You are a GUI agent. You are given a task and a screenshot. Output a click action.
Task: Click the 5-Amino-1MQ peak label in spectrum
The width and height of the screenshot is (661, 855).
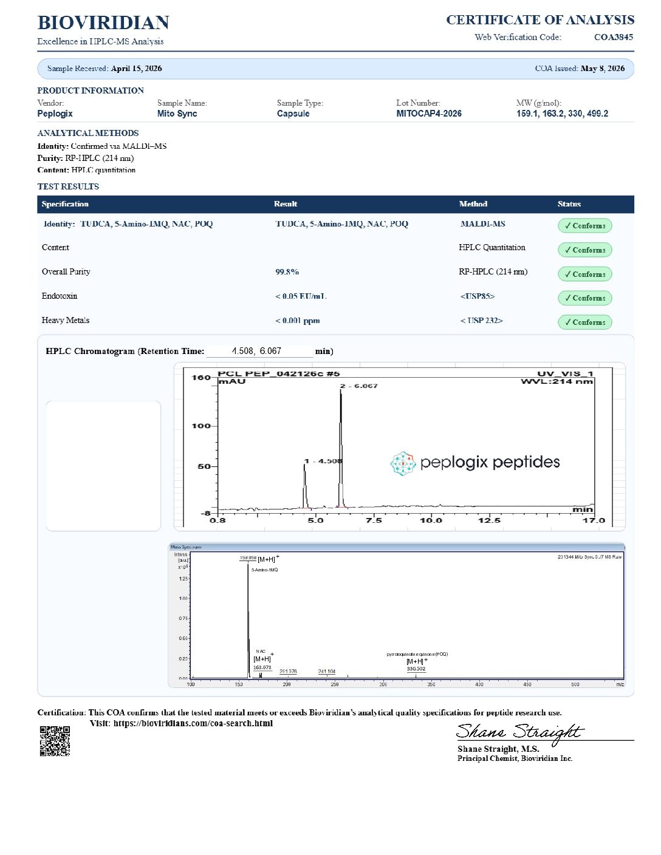tap(264, 570)
